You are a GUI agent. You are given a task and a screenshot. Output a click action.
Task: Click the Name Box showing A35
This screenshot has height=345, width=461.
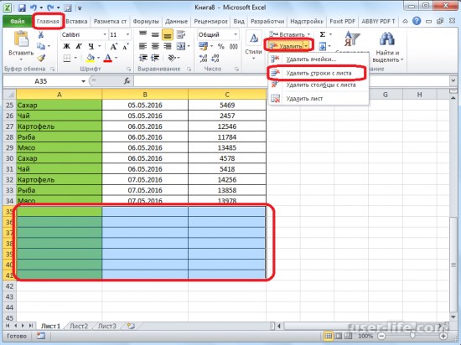coord(41,81)
